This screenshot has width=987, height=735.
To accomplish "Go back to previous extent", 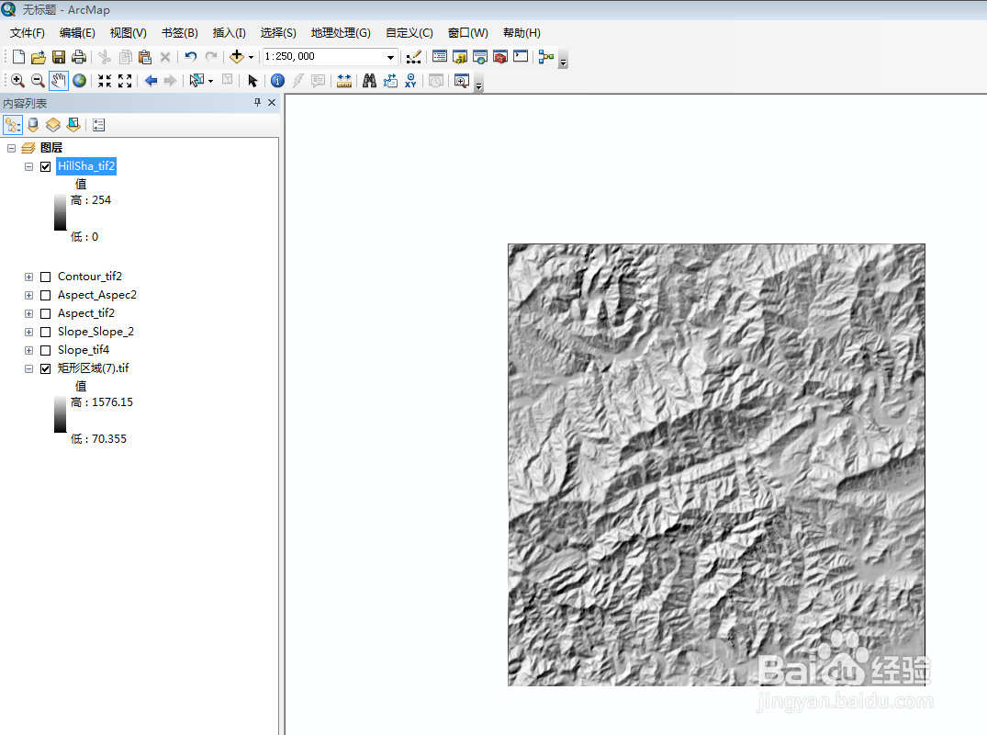I will point(151,81).
